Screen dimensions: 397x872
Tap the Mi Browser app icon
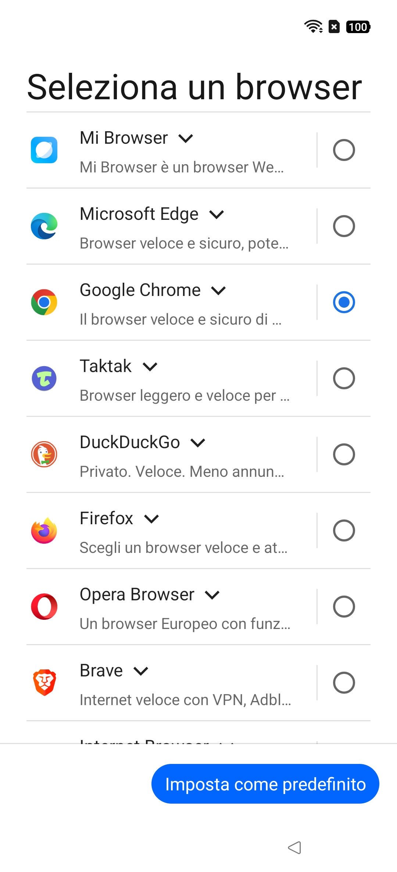tap(44, 150)
